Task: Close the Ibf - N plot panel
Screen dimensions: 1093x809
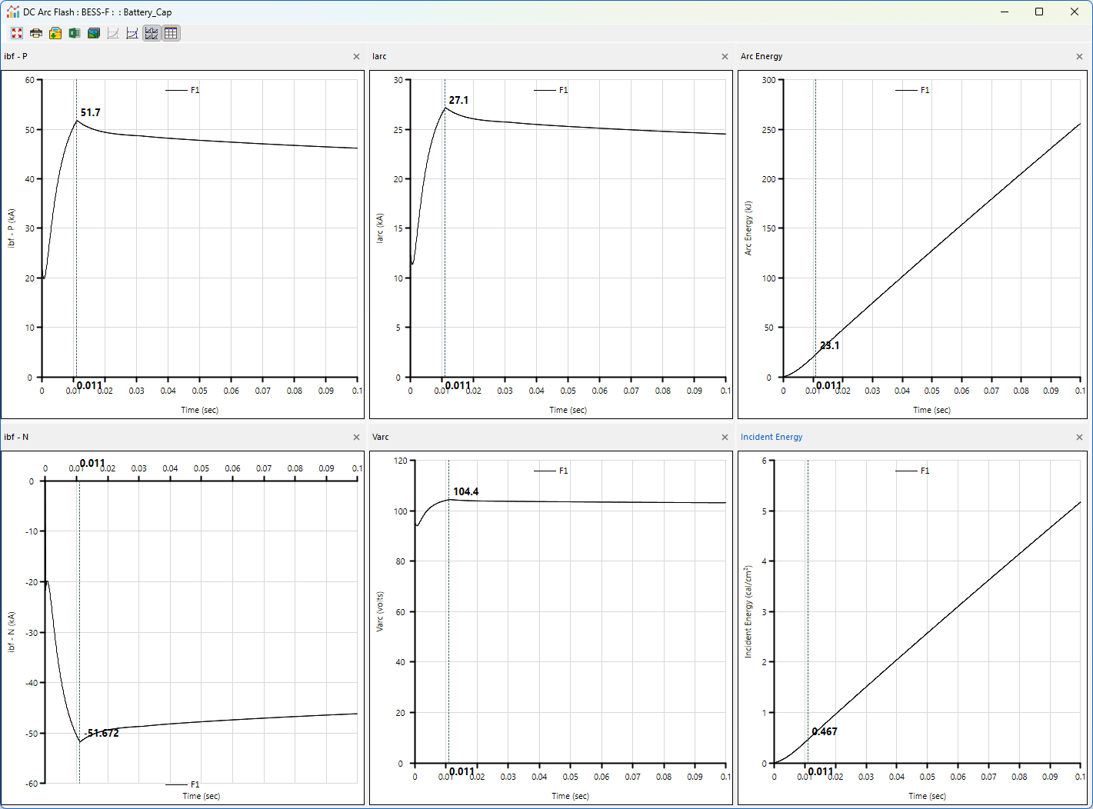Action: tap(356, 438)
